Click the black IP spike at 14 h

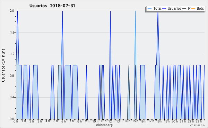coord(129,92)
